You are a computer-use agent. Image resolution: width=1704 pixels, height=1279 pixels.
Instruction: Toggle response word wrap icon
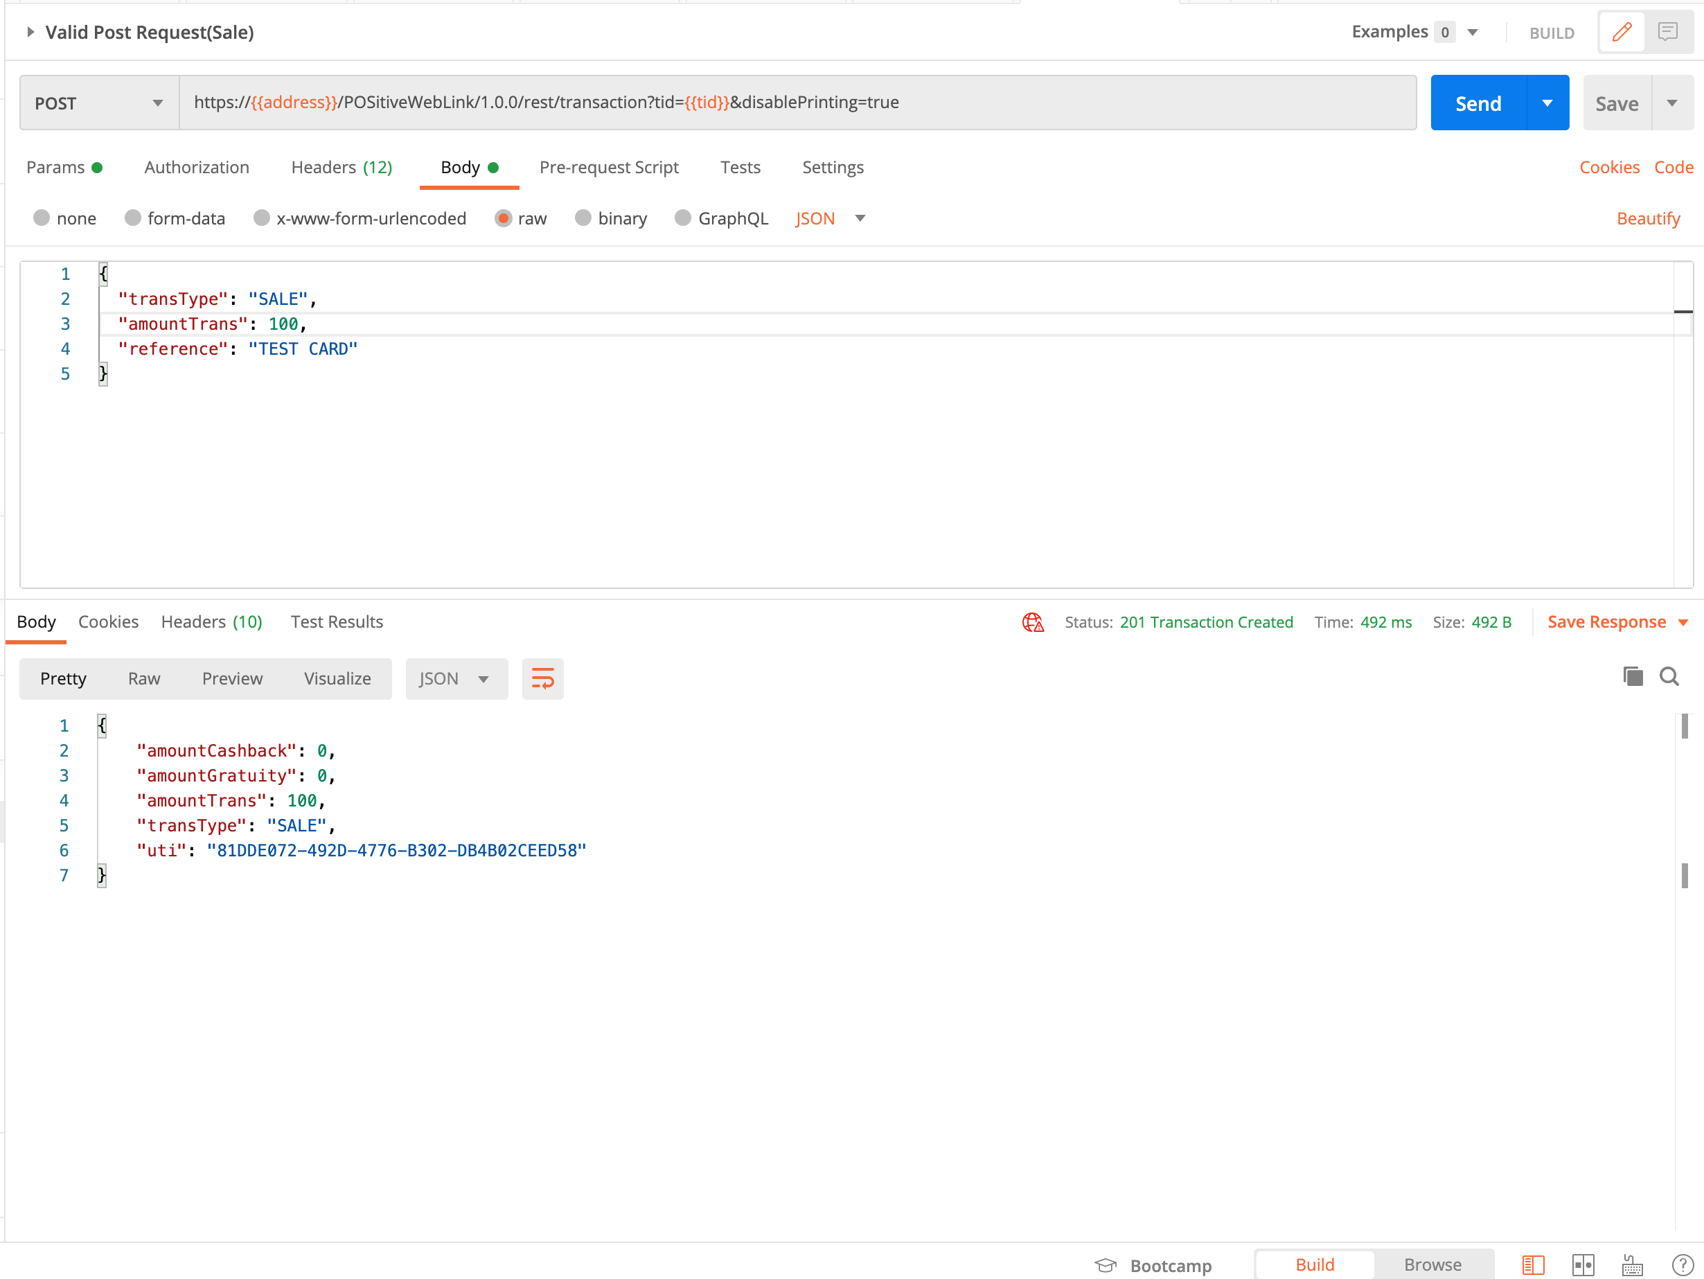[542, 679]
